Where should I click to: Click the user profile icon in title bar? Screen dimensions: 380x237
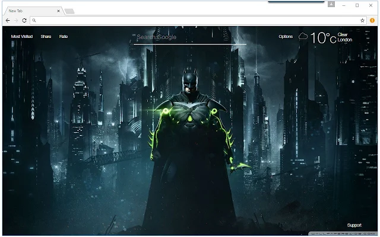click(x=331, y=4)
